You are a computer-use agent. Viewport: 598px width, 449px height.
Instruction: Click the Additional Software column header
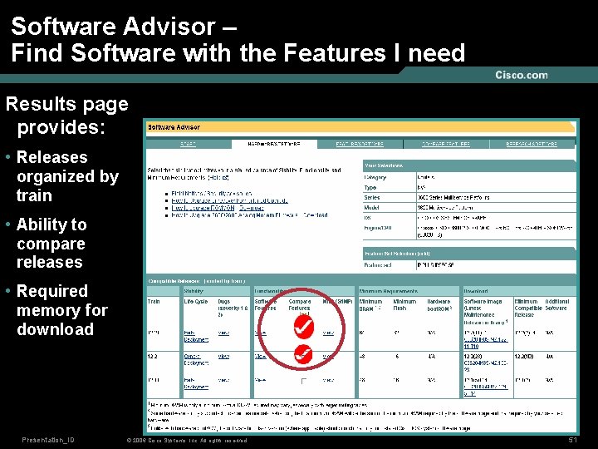557,304
